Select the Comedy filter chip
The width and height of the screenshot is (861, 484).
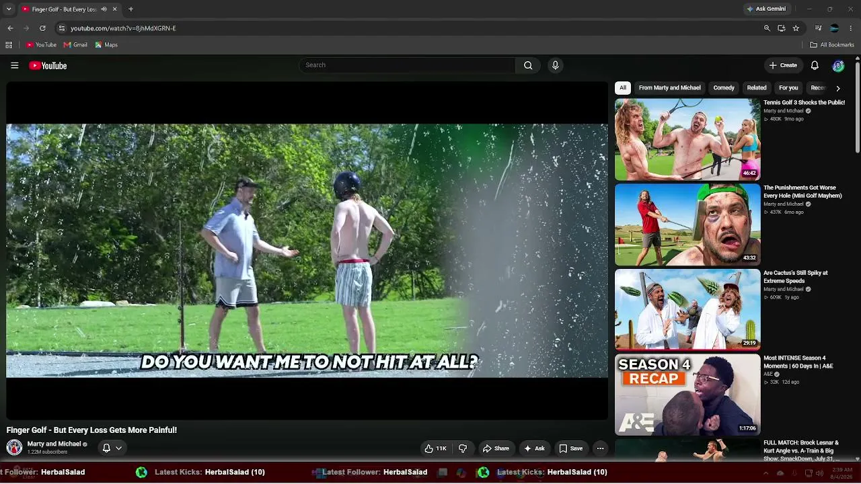[x=724, y=88]
